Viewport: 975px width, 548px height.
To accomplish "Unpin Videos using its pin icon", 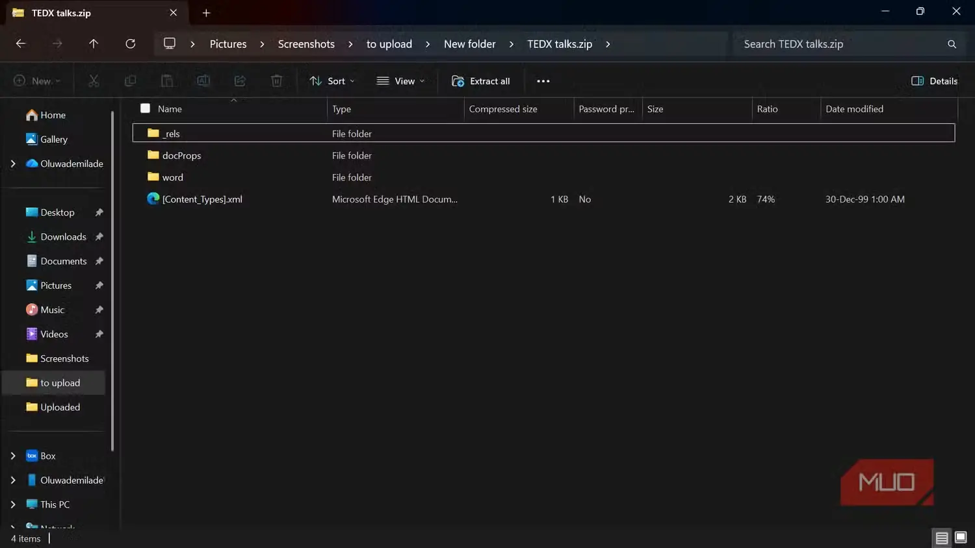I will point(99,334).
